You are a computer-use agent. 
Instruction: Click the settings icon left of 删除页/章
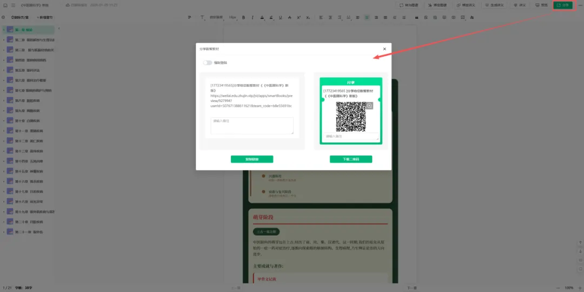tap(3, 17)
